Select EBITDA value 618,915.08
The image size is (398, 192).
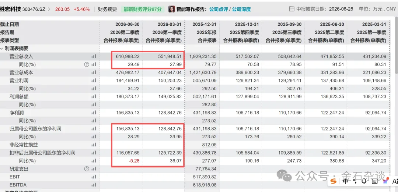coord(205,185)
